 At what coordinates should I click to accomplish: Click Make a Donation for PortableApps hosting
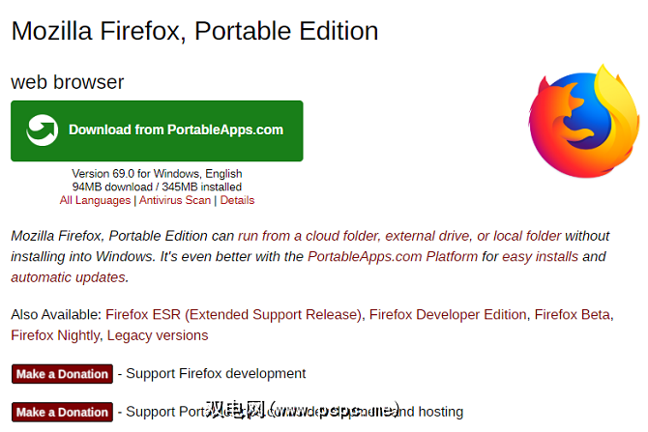[62, 412]
